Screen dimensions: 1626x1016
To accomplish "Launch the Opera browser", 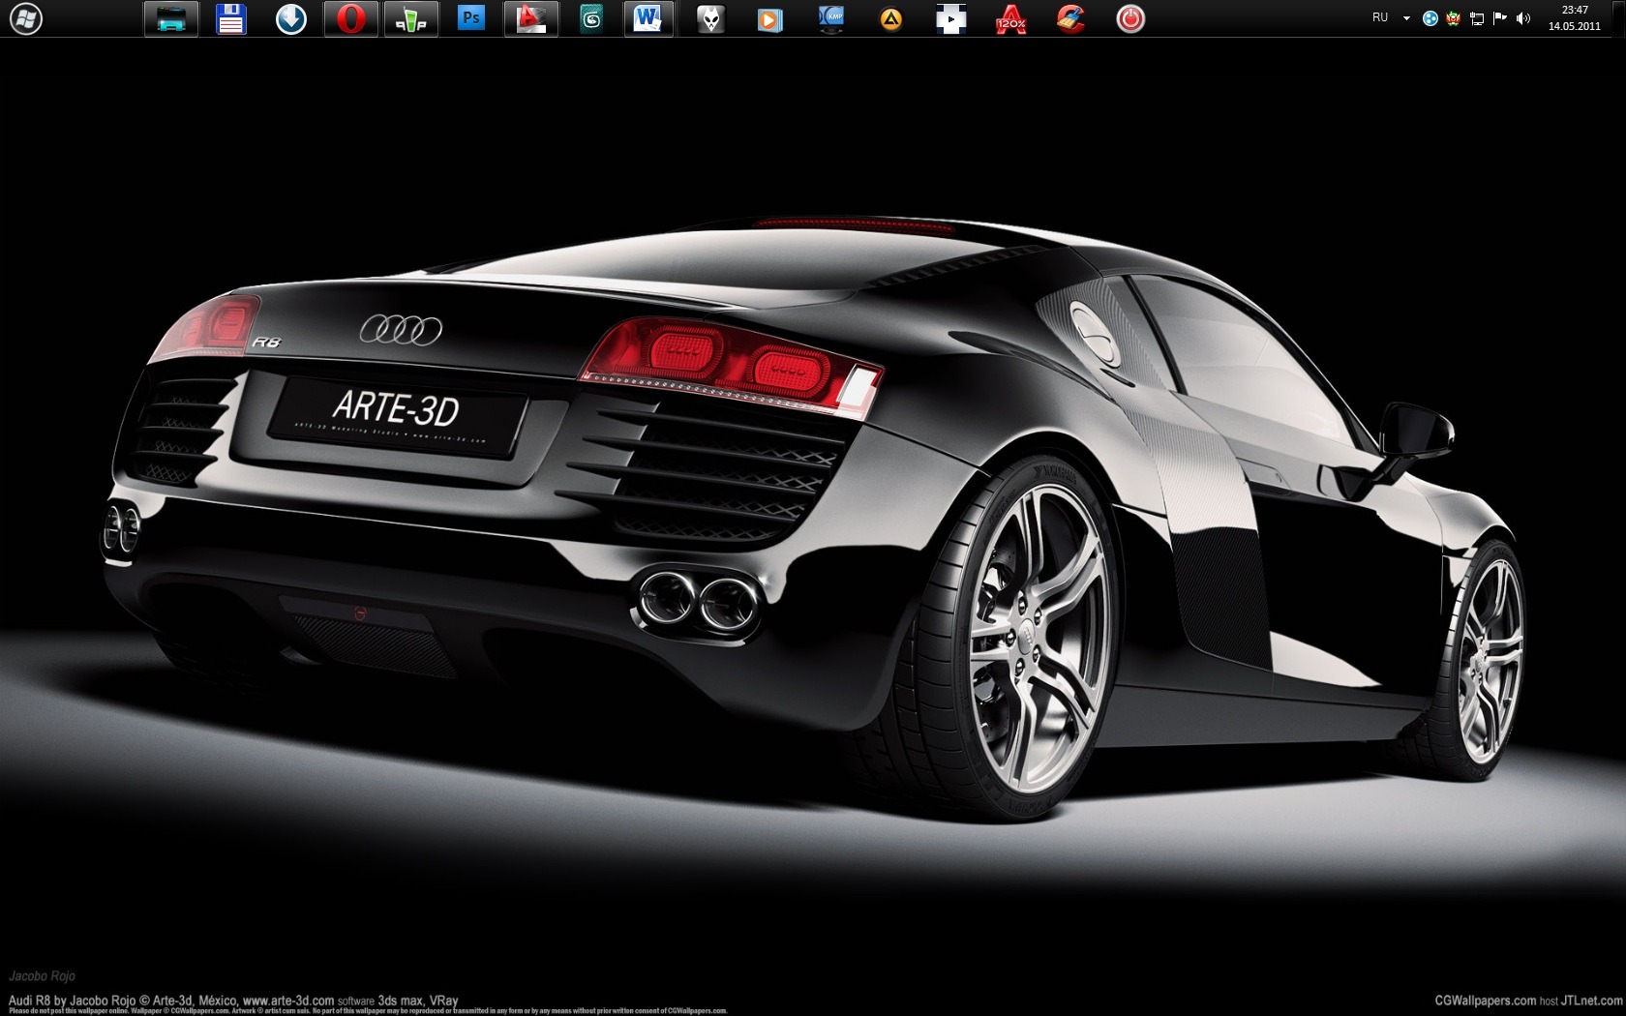I will 351,18.
